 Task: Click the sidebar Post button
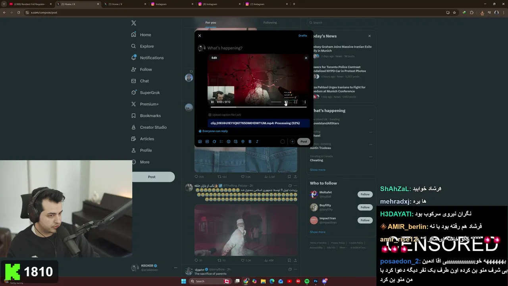[x=153, y=177]
